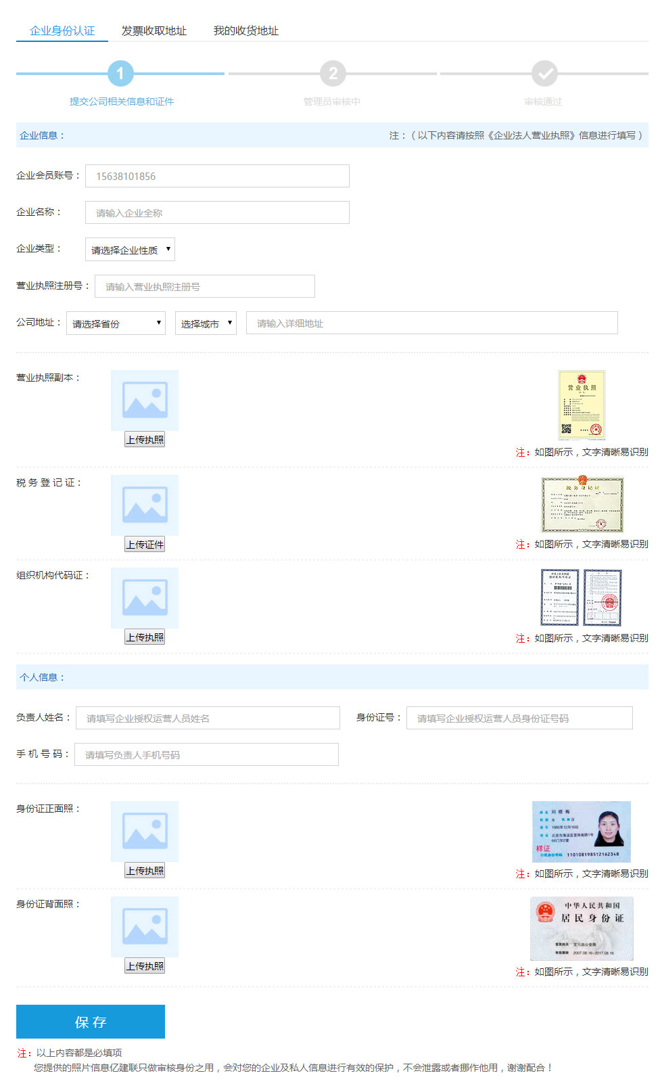Open the 选择城市 city dropdown
Image resolution: width=658 pixels, height=1090 pixels.
(x=206, y=323)
